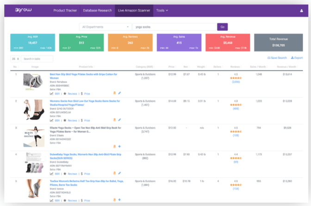Expand the Tools menu

pos(162,11)
